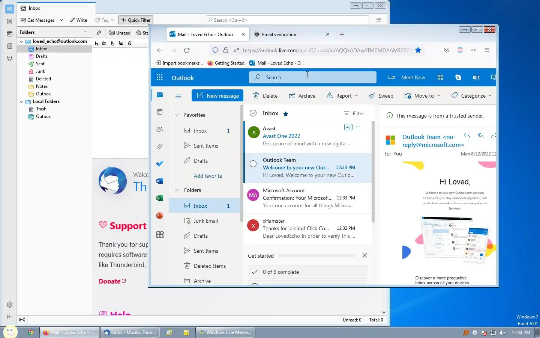The width and height of the screenshot is (540, 338).
Task: Collapse Local Folders tree in Thunderbird
Action: 21,101
